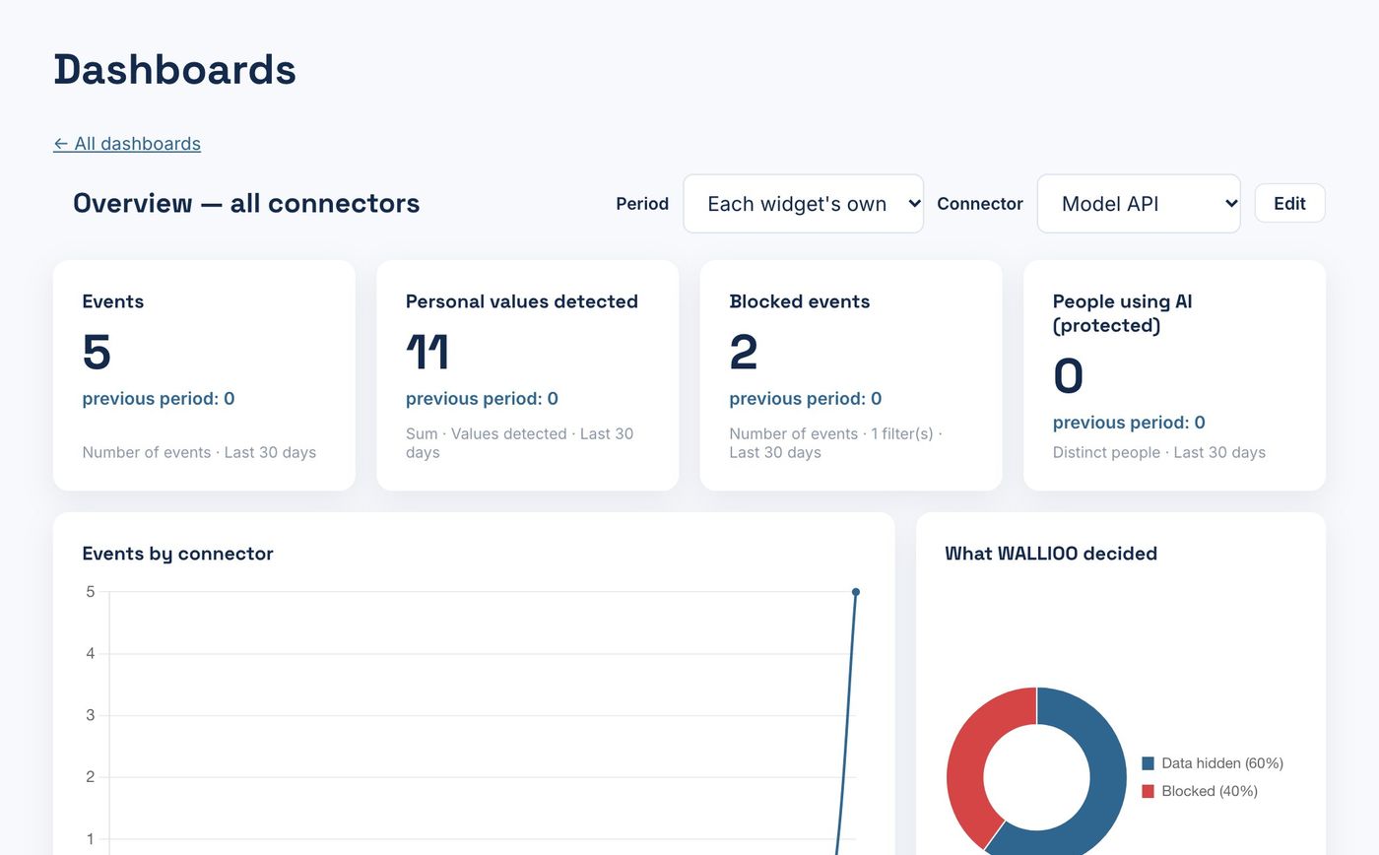1379x855 pixels.
Task: Click the Period label
Action: pos(642,204)
